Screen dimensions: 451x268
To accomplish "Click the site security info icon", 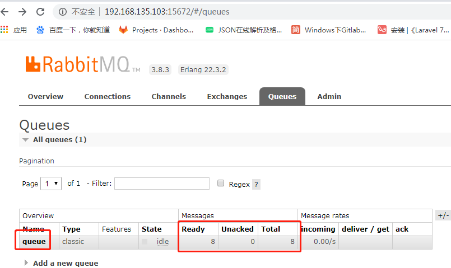I will (x=63, y=11).
